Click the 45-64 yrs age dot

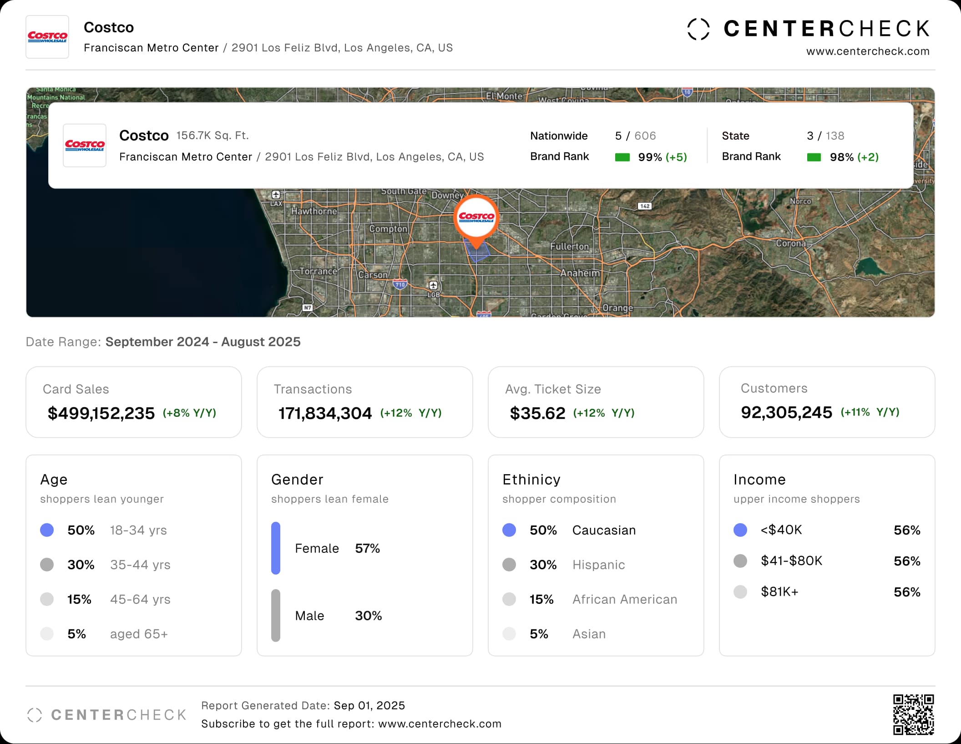pyautogui.click(x=47, y=599)
